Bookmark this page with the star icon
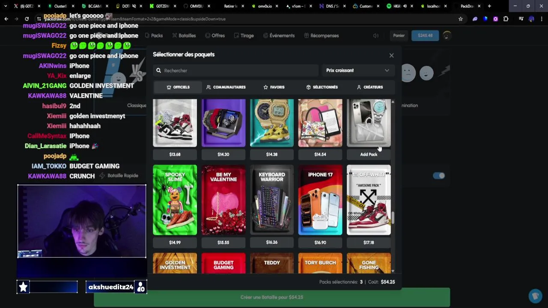This screenshot has height=308, width=548. [461, 19]
